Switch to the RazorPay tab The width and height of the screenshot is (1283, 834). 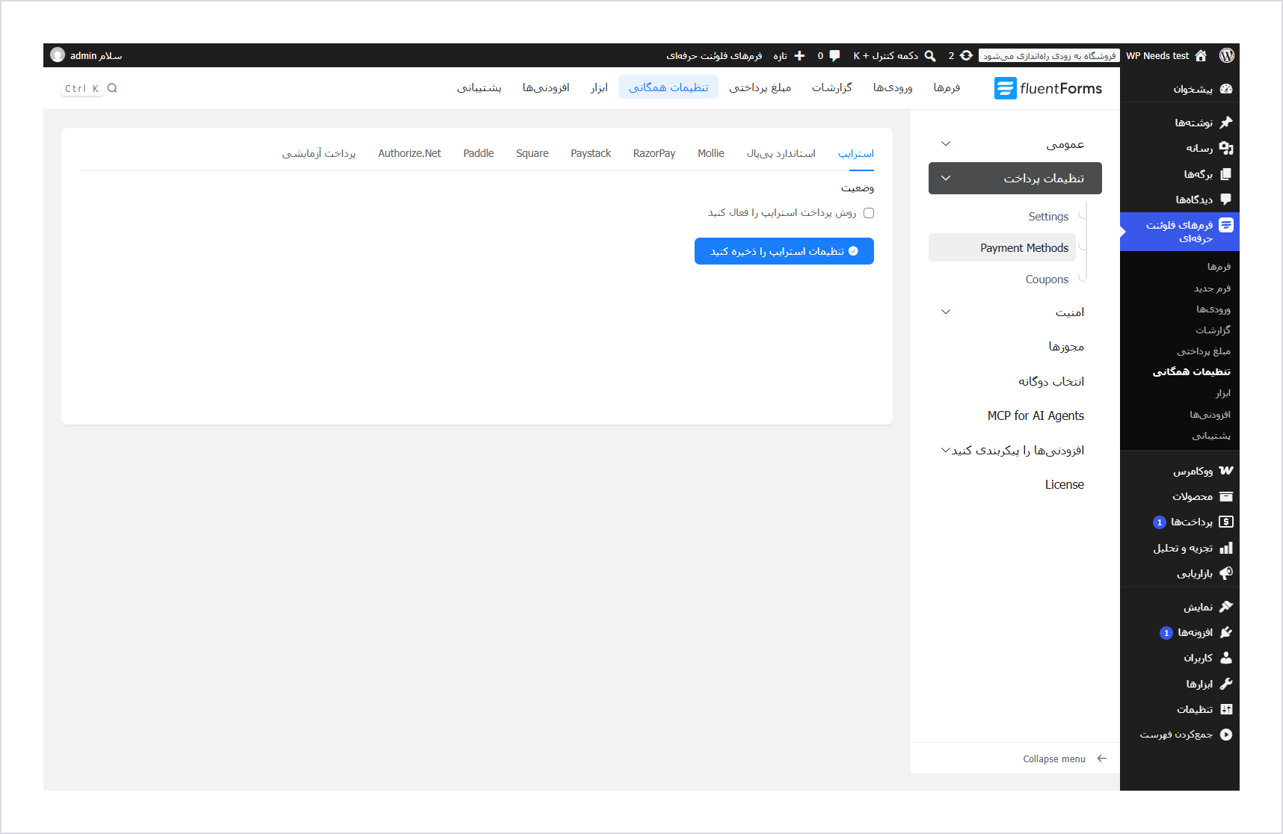click(654, 153)
